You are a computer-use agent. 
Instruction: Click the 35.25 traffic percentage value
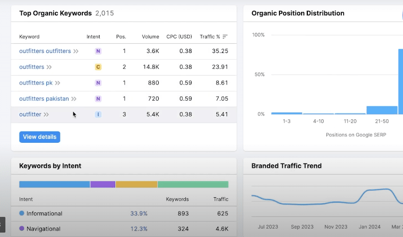pyautogui.click(x=220, y=51)
